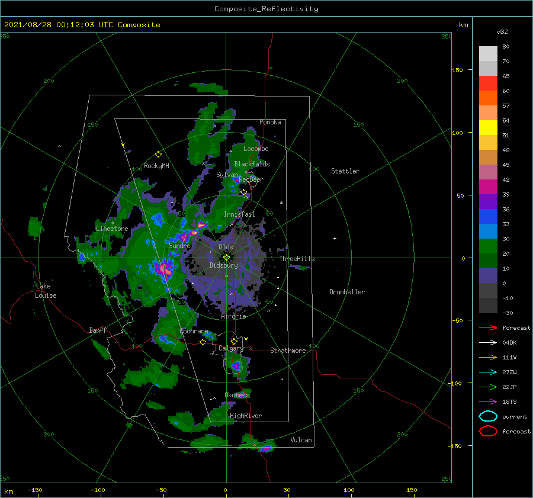
Task: Click the yellow diamond marker near RockyMH
Action: 158,155
